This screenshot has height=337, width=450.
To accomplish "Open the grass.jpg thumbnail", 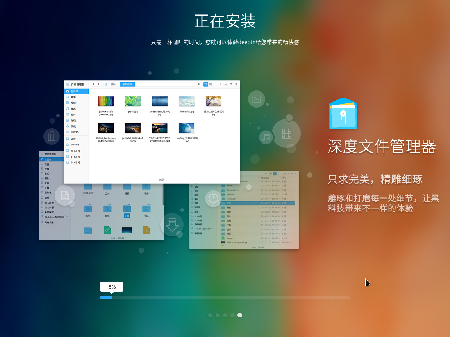I will (133, 101).
